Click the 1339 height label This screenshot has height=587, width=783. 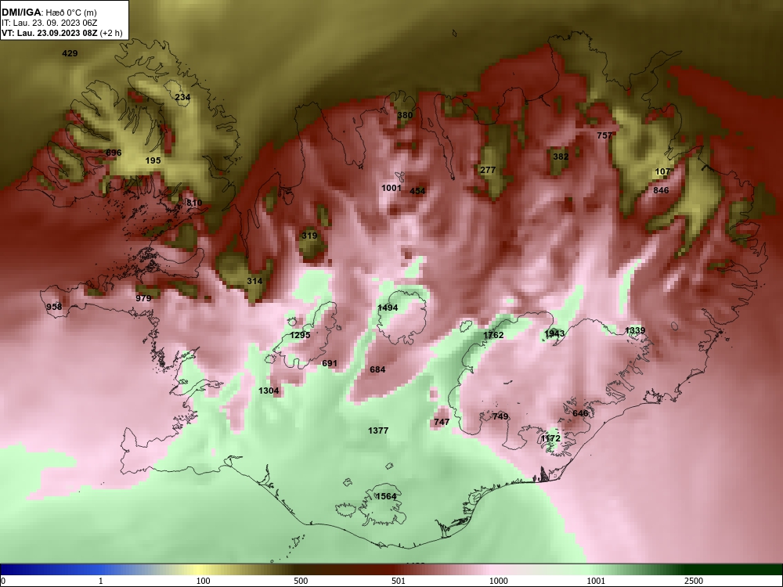[x=635, y=330]
